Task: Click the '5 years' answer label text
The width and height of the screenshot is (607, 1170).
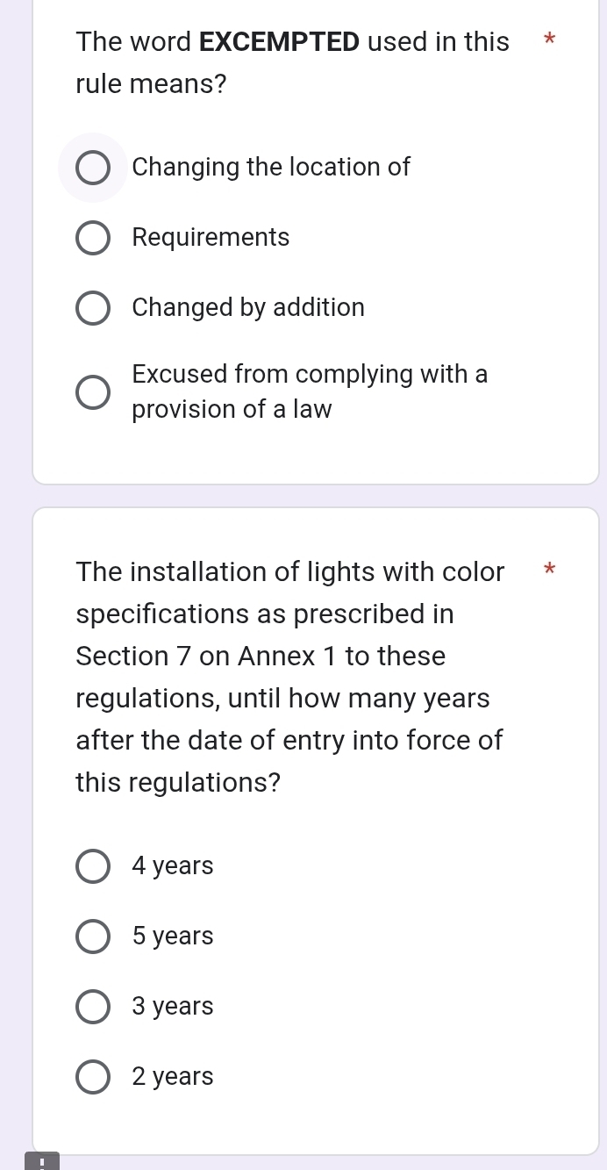Action: click(173, 937)
